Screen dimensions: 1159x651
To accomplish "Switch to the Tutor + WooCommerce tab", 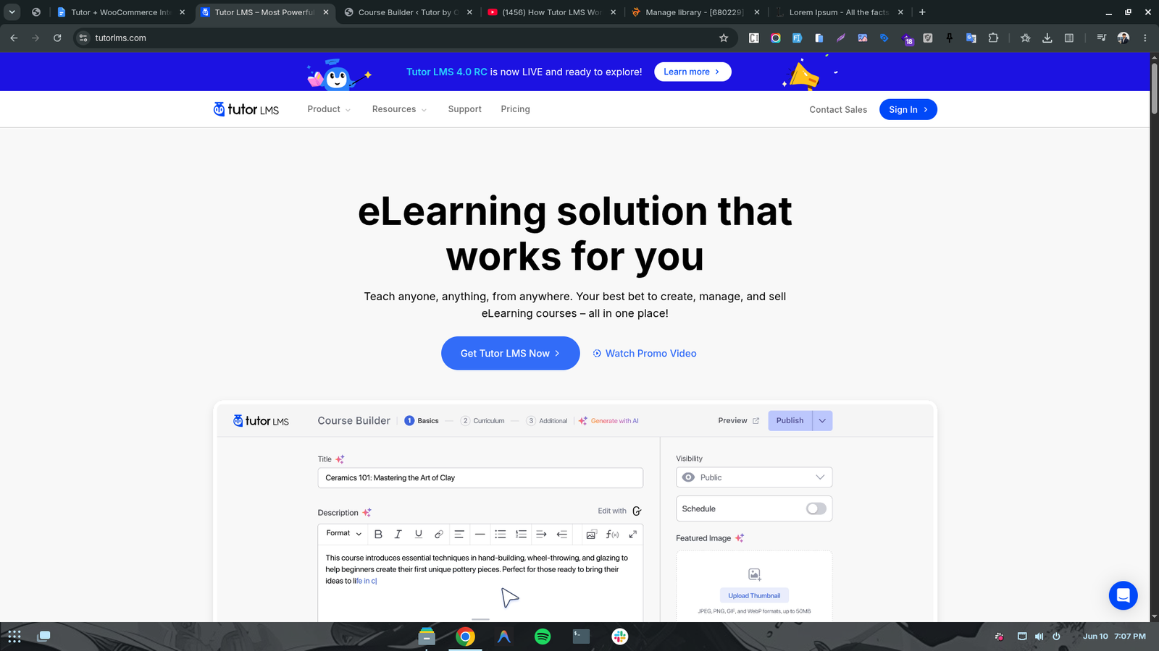I will point(121,12).
